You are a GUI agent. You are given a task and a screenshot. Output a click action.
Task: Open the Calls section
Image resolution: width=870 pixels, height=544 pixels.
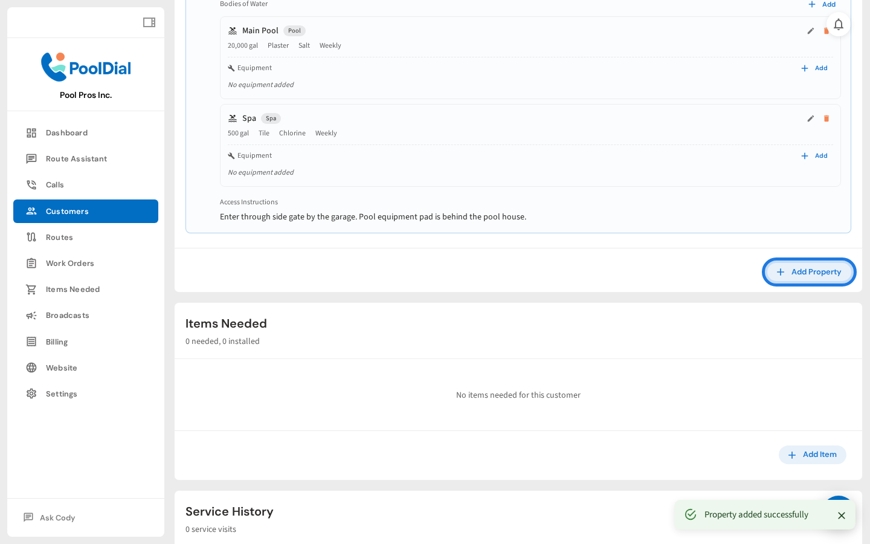(x=54, y=185)
